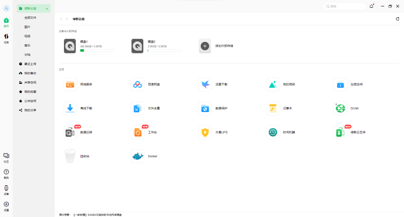
Task: Open the 社区 (Community) section
Action: click(x=6, y=157)
